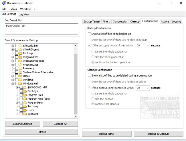Open the Filters tab

(106, 21)
